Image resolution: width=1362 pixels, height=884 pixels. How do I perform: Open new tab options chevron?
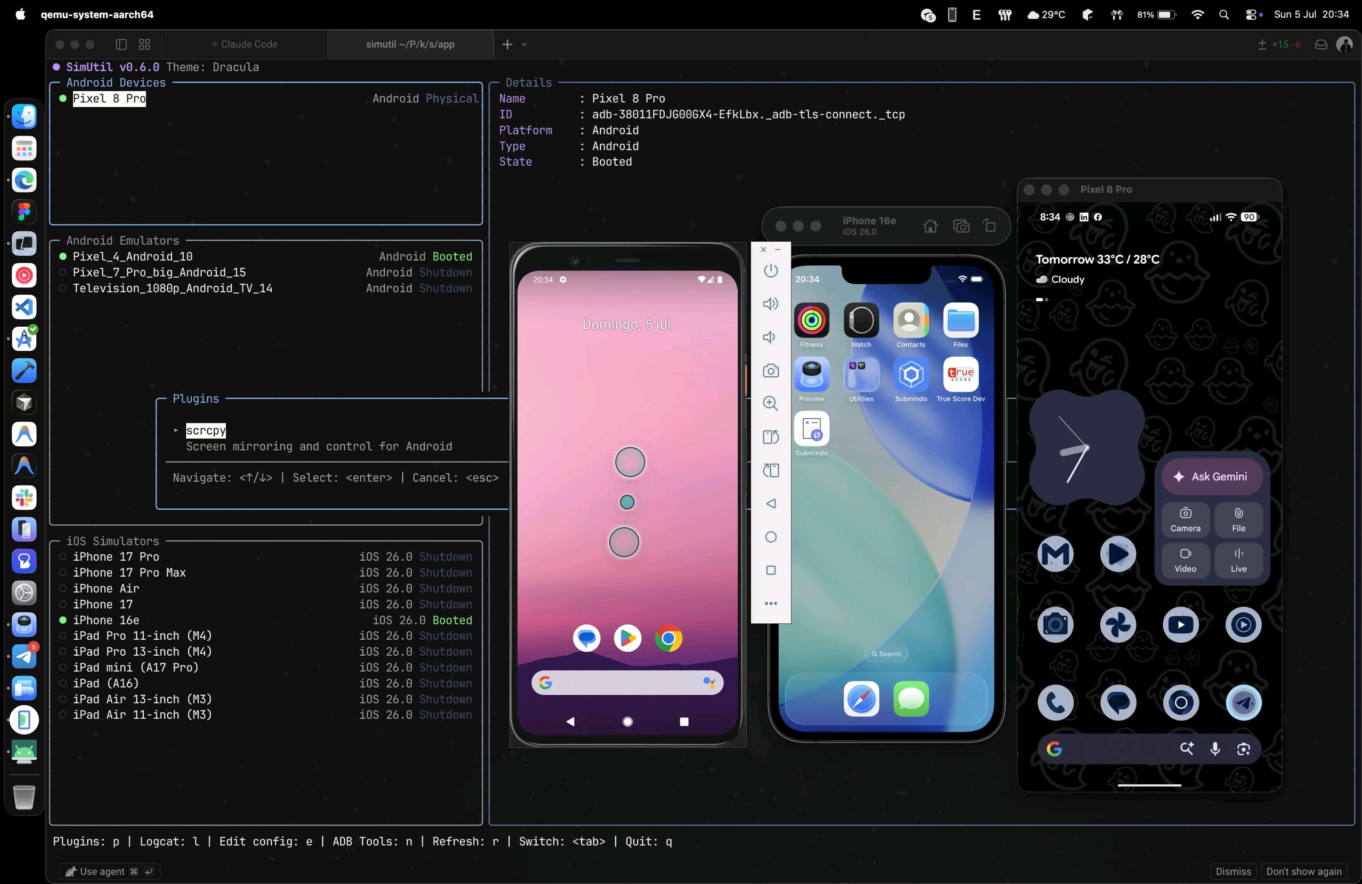coord(524,44)
